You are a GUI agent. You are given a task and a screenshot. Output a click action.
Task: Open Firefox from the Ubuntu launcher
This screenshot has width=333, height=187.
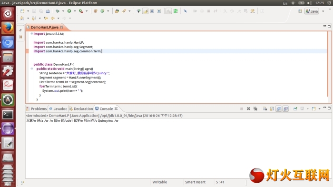point(8,28)
